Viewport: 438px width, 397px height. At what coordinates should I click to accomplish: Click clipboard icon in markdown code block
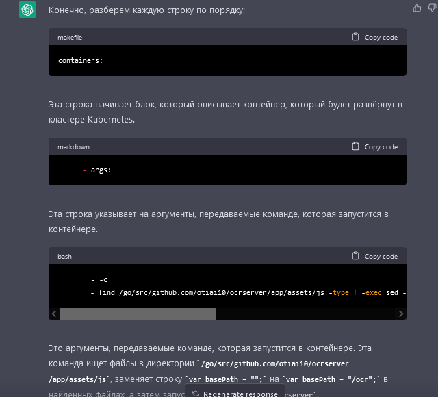point(355,146)
